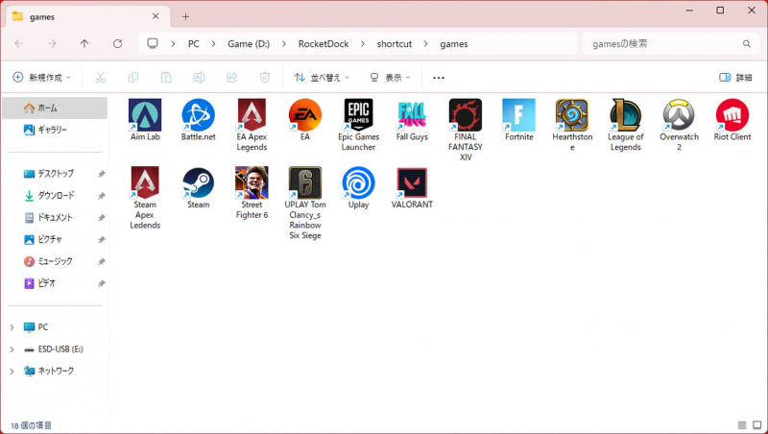Unpin ダウンロード using its pin icon

102,196
